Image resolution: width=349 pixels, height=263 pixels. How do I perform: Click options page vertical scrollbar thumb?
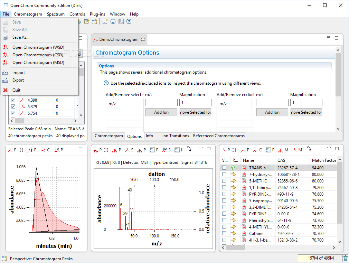coord(338,75)
